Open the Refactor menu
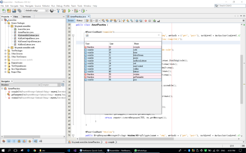The height and width of the screenshot is (153, 246). tap(46, 6)
